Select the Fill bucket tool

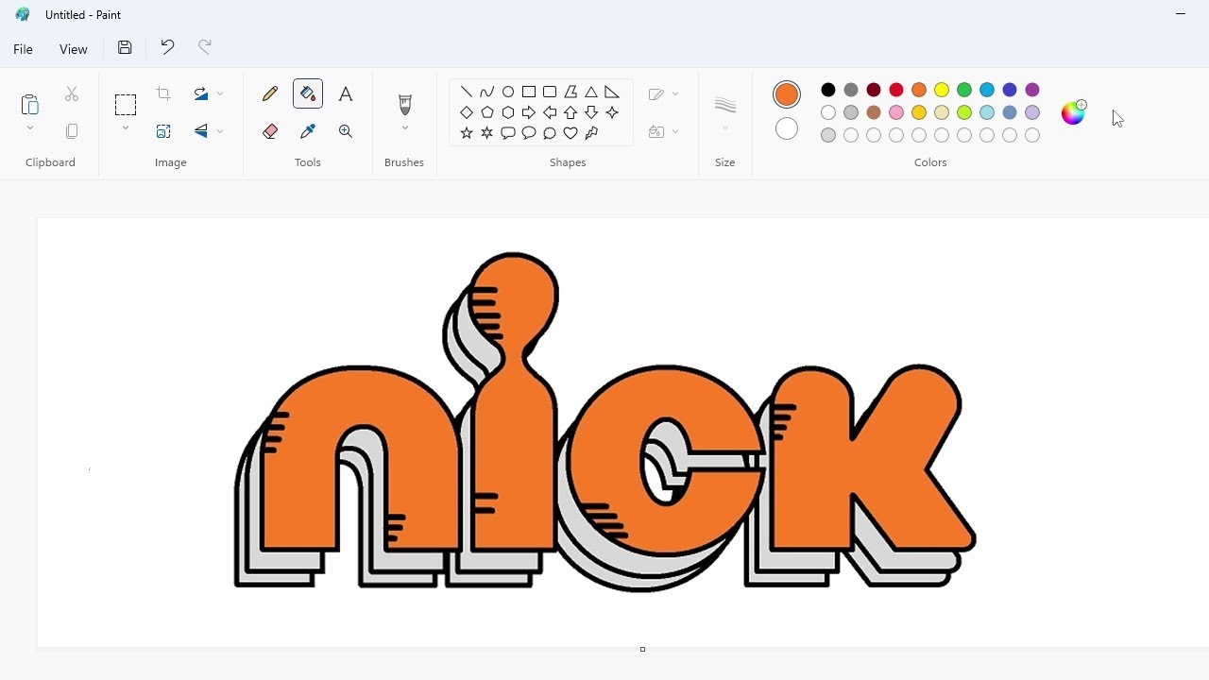point(308,93)
